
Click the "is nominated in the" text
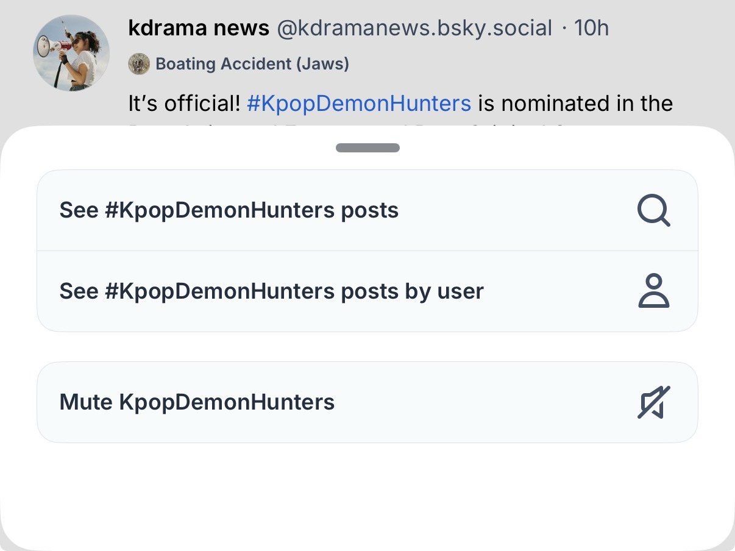click(x=575, y=104)
